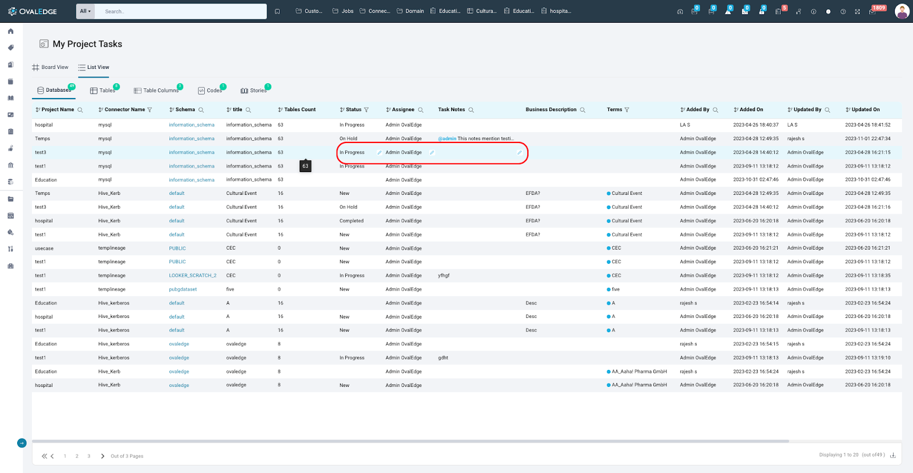Open the top bar icon with red 5 badge

778,11
